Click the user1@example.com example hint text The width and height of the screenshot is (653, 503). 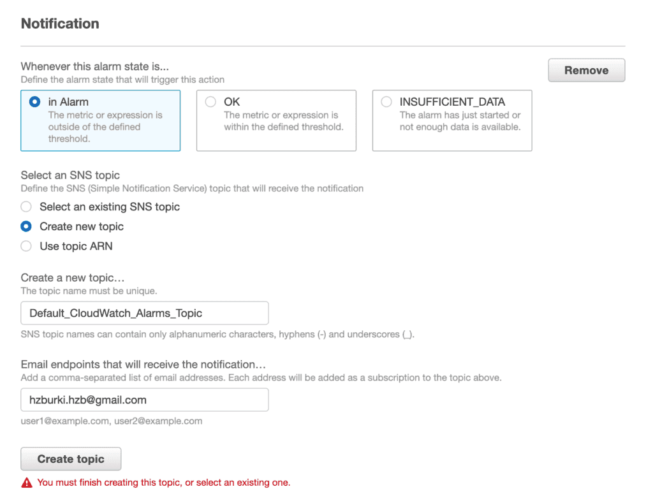coord(112,421)
